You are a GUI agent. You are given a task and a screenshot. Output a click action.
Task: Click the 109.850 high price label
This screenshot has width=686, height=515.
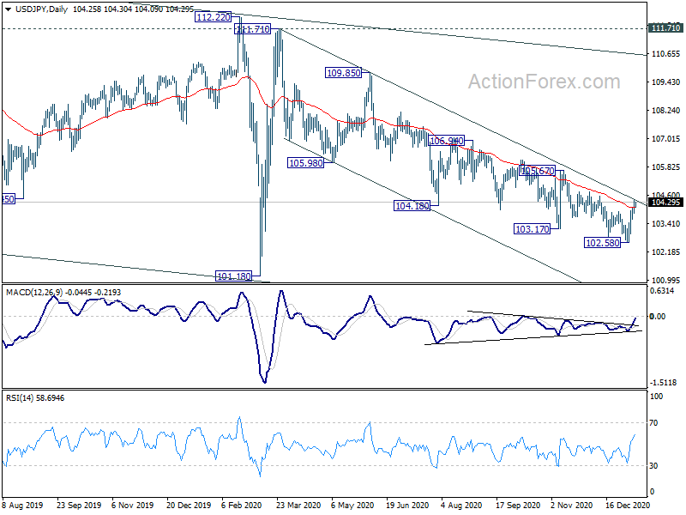pyautogui.click(x=344, y=73)
